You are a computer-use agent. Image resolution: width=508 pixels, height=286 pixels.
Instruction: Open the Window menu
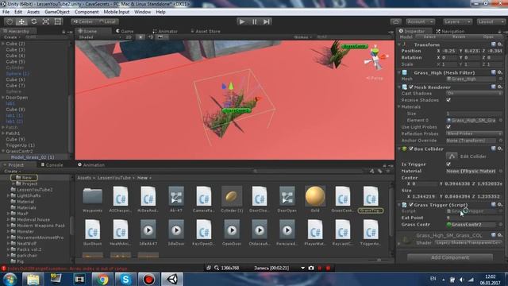142,12
